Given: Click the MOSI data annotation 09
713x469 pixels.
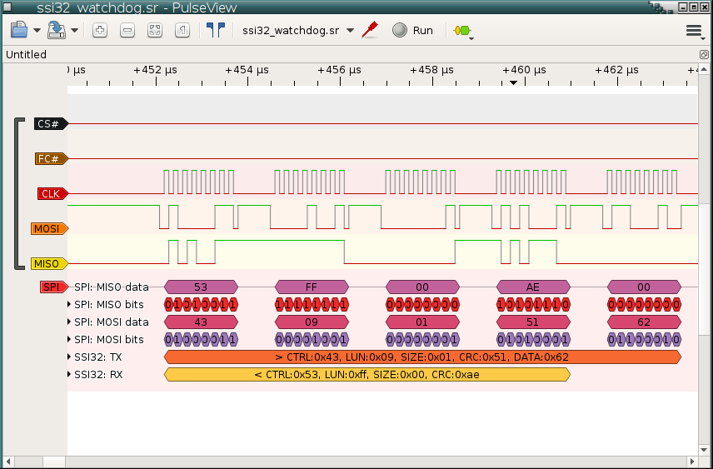Looking at the screenshot, I should click(x=312, y=322).
